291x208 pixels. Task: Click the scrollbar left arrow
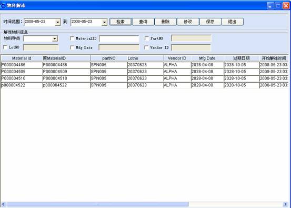[3, 204]
